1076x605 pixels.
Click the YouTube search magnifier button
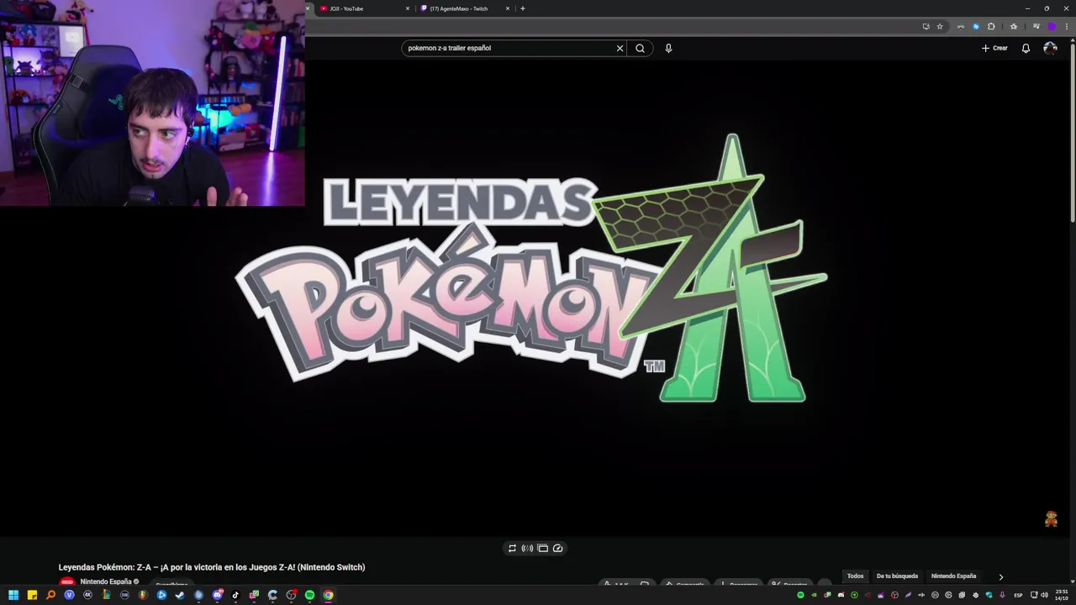640,48
